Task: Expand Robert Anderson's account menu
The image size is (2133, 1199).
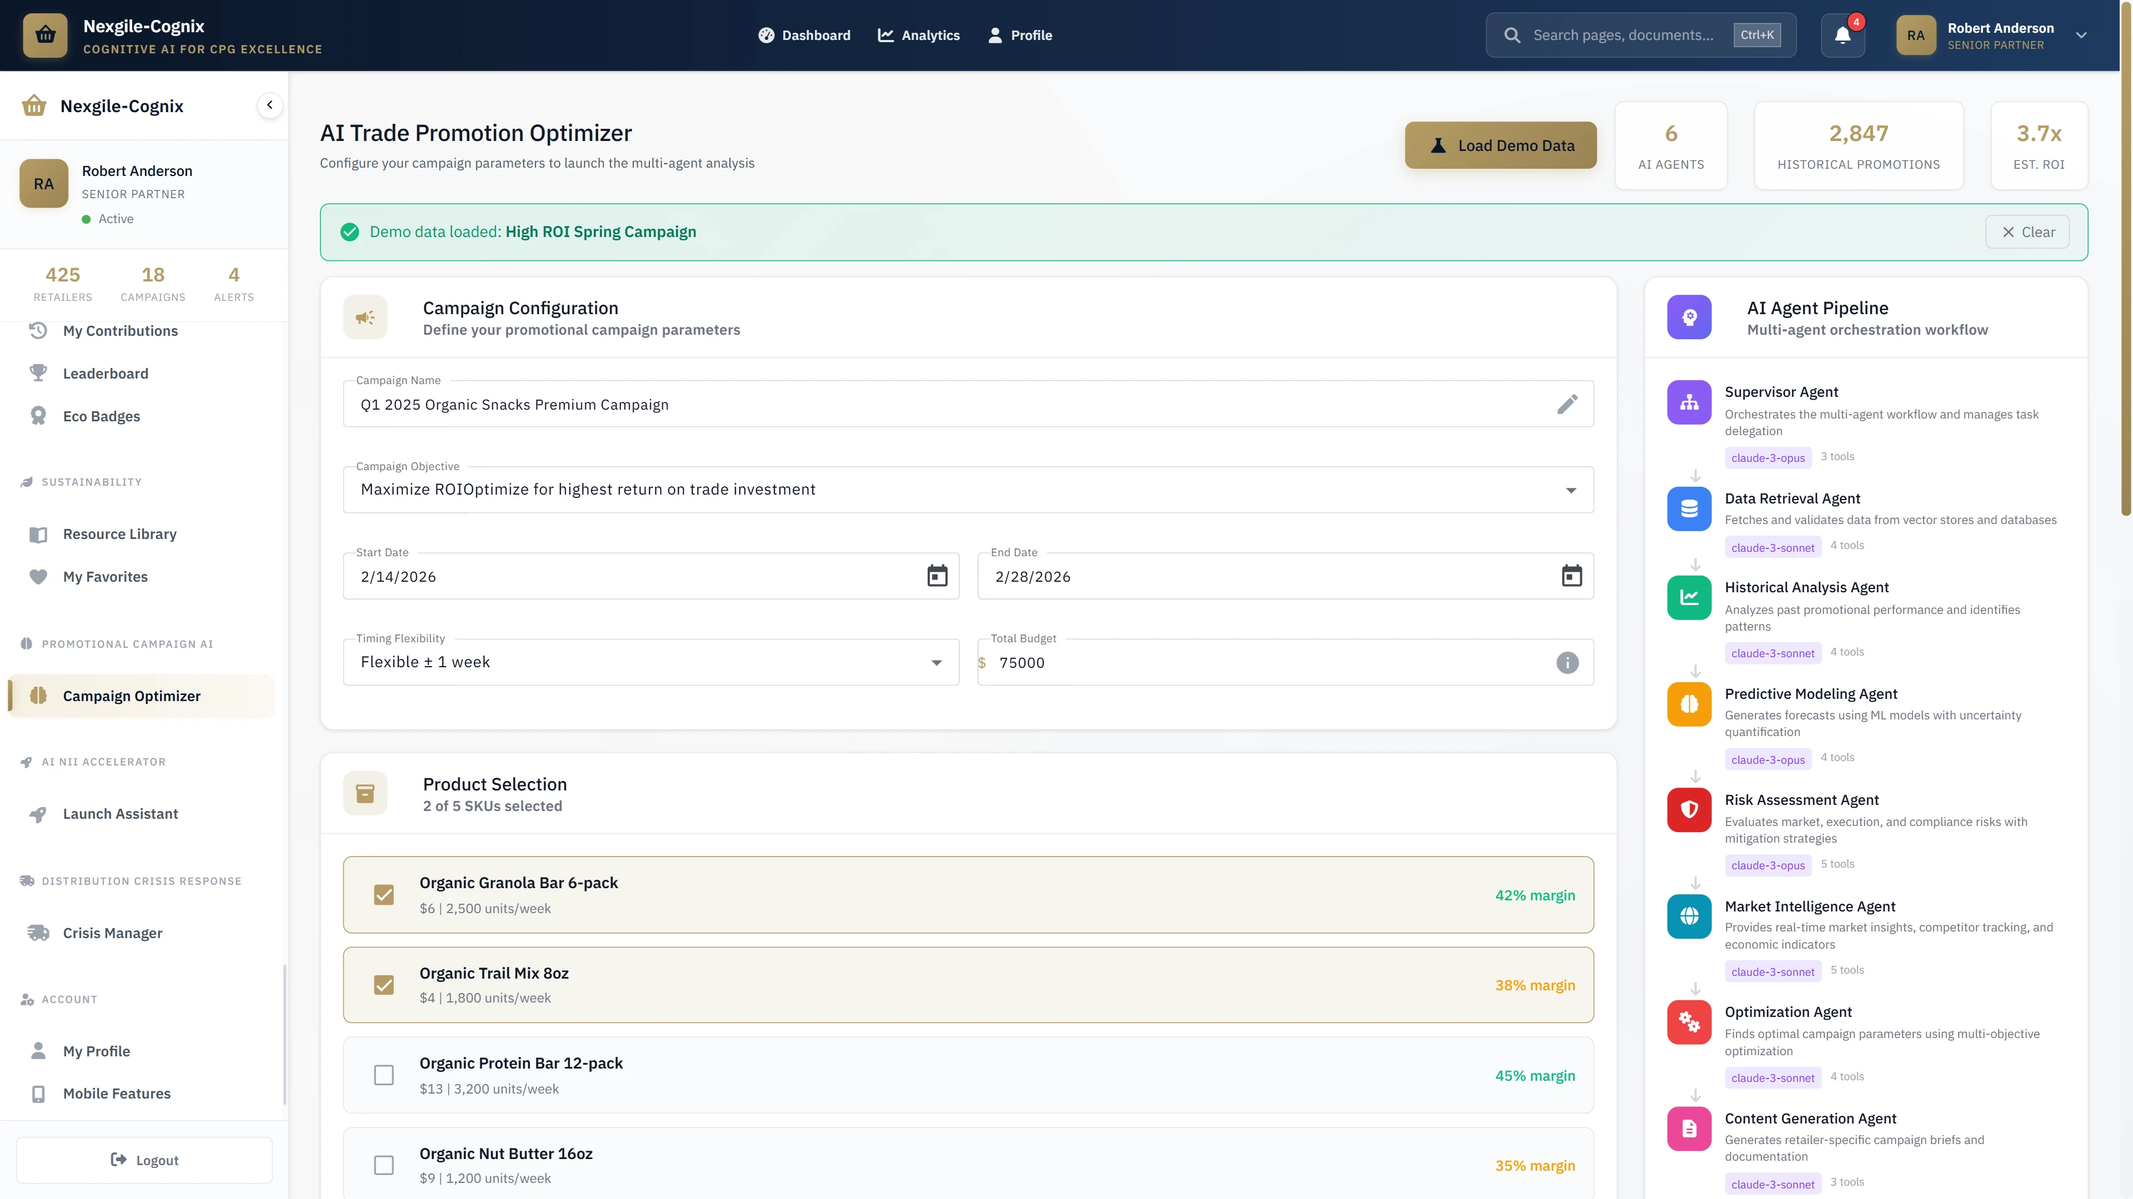Action: click(2081, 35)
